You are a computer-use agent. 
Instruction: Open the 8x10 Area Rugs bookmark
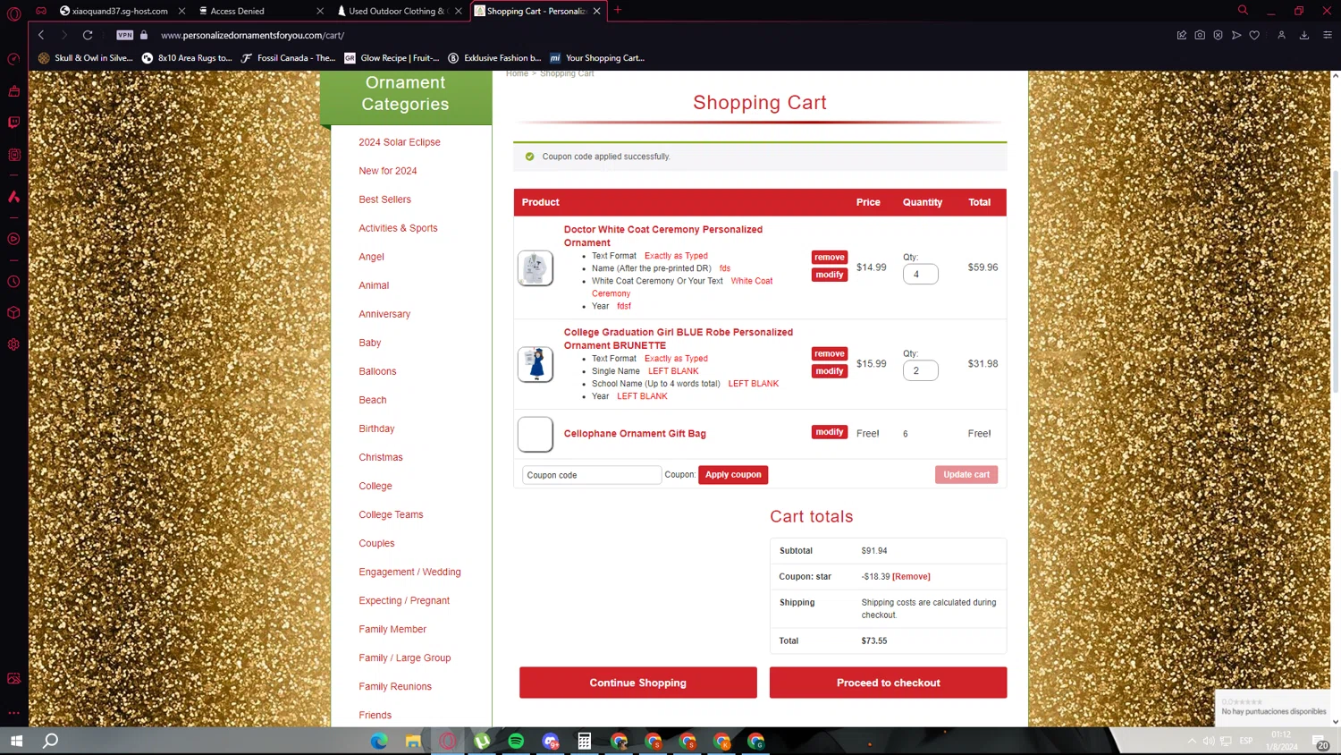tap(187, 58)
